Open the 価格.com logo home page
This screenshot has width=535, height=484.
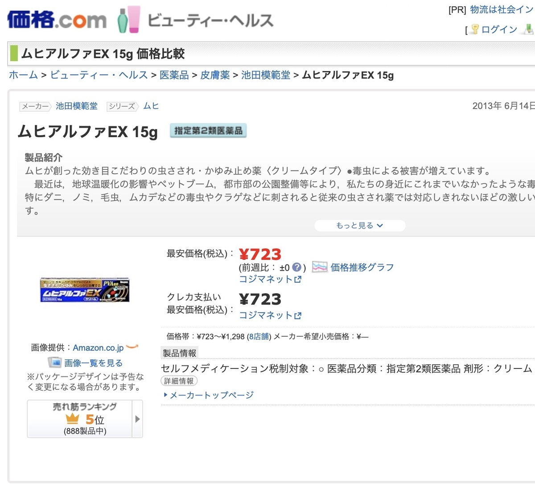click(57, 20)
